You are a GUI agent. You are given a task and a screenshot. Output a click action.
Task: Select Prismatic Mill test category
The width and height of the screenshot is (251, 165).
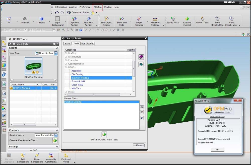point(78,81)
